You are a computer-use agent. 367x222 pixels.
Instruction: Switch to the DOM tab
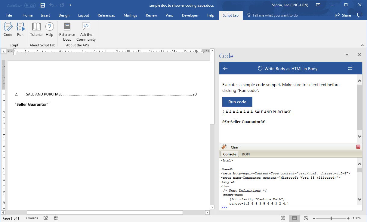coord(245,154)
